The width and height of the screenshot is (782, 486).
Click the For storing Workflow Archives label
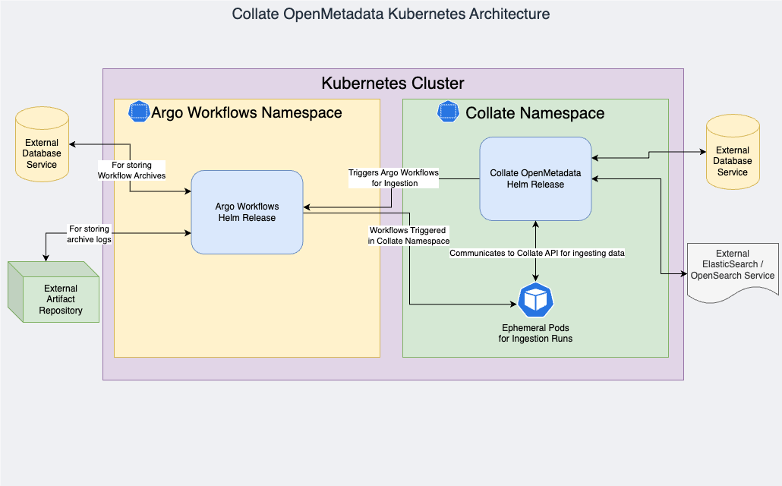(131, 170)
